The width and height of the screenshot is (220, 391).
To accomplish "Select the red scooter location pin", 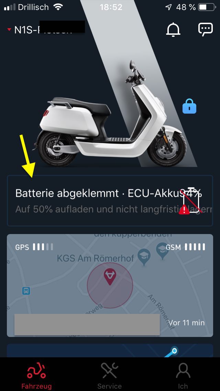I will [110, 276].
